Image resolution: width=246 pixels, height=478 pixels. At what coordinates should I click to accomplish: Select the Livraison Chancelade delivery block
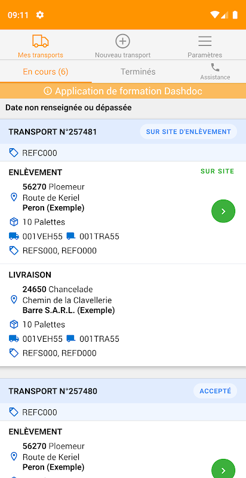(x=123, y=315)
